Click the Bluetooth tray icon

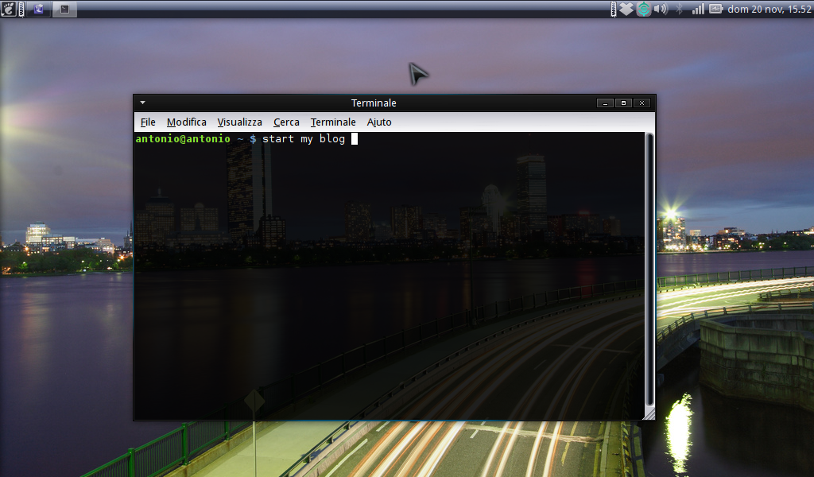pyautogui.click(x=679, y=9)
